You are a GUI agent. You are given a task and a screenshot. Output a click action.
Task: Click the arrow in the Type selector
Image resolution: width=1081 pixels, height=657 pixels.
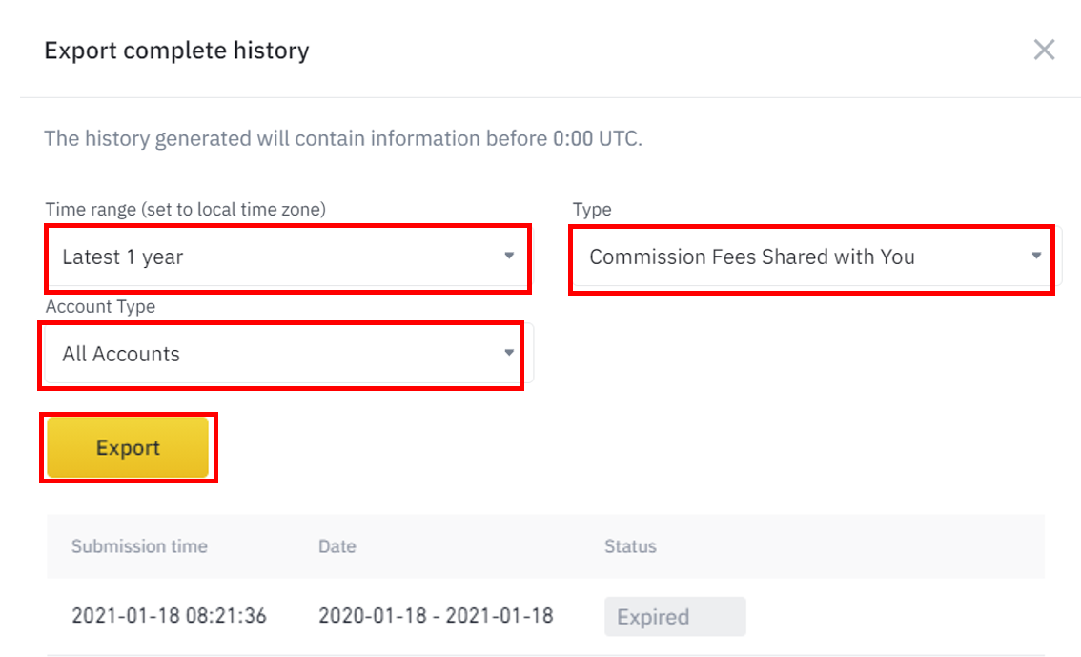[x=1036, y=256]
